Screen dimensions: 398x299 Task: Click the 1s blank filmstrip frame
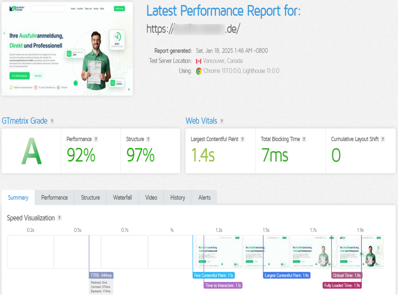[172, 252]
